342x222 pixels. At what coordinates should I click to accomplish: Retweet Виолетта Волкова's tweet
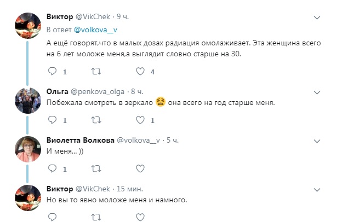(95, 168)
